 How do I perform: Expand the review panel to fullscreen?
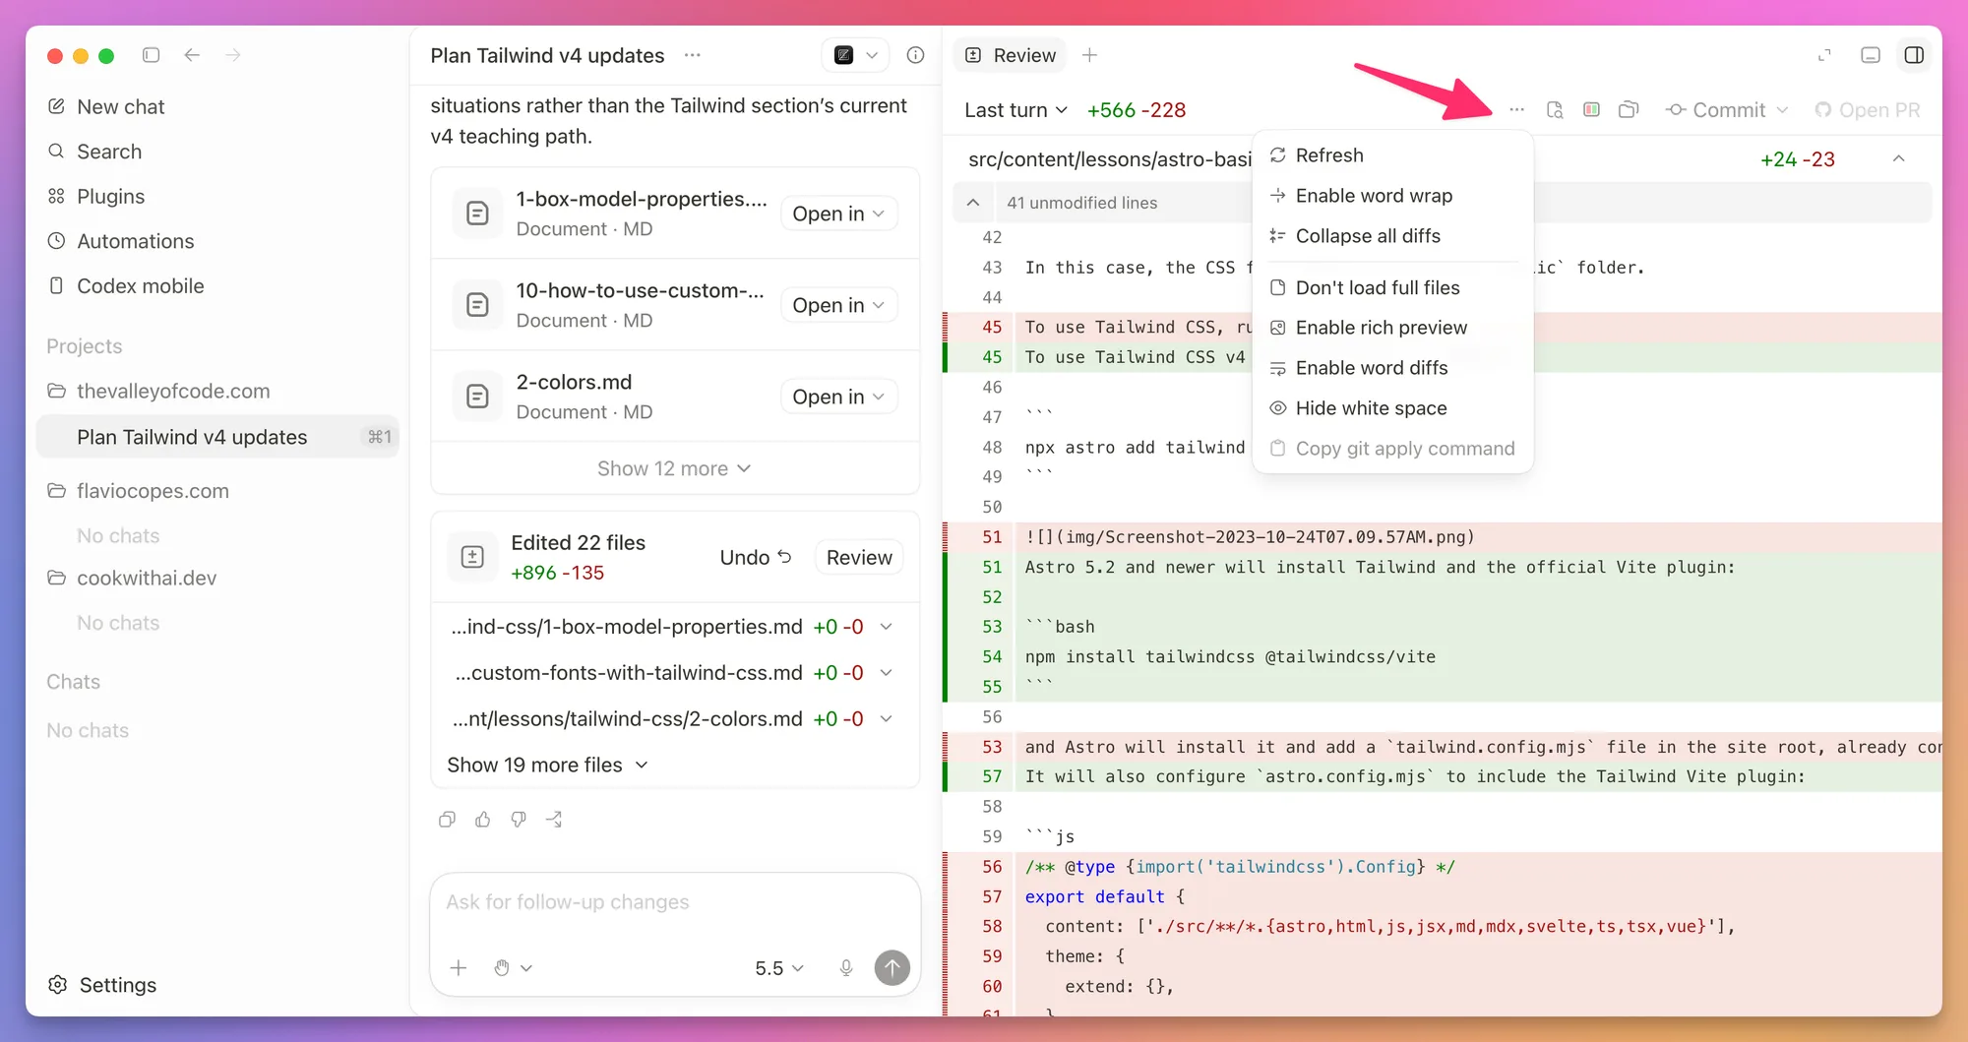(1824, 55)
